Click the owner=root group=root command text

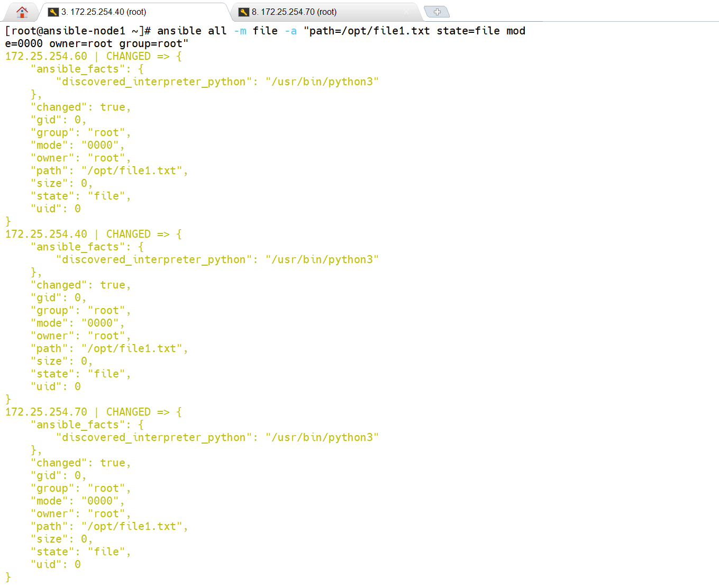tap(116, 43)
